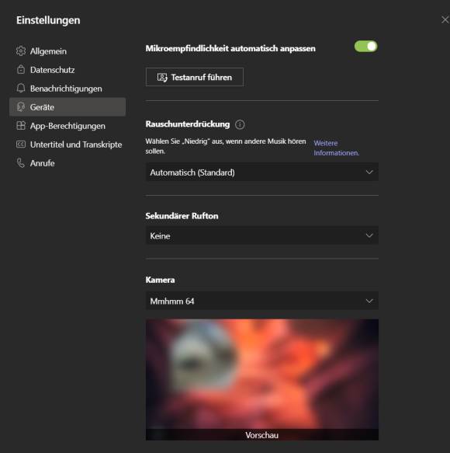Disable Mikroempfindlichkeit automatisch anpassen toggle

click(x=365, y=47)
